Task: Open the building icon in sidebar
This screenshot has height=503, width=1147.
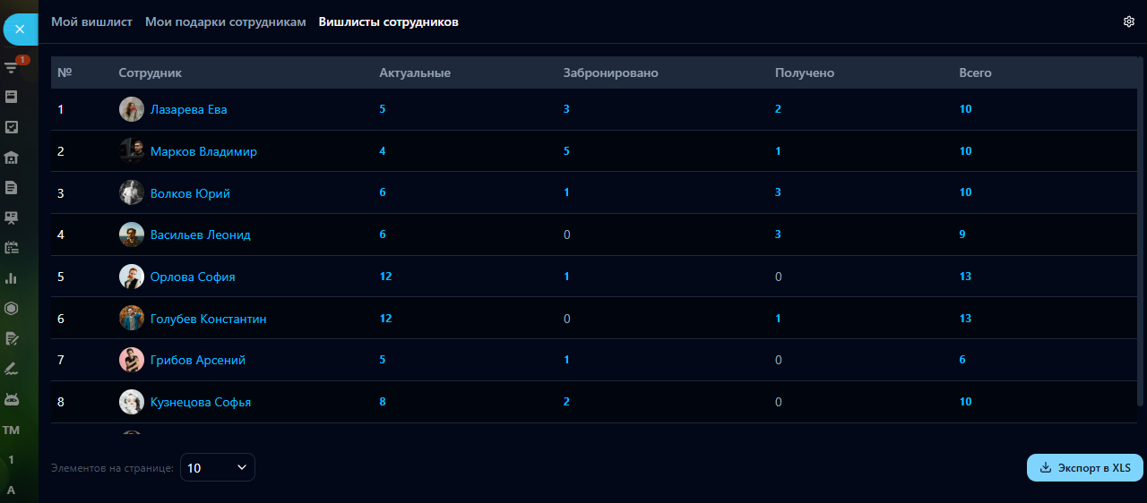Action: pyautogui.click(x=12, y=158)
